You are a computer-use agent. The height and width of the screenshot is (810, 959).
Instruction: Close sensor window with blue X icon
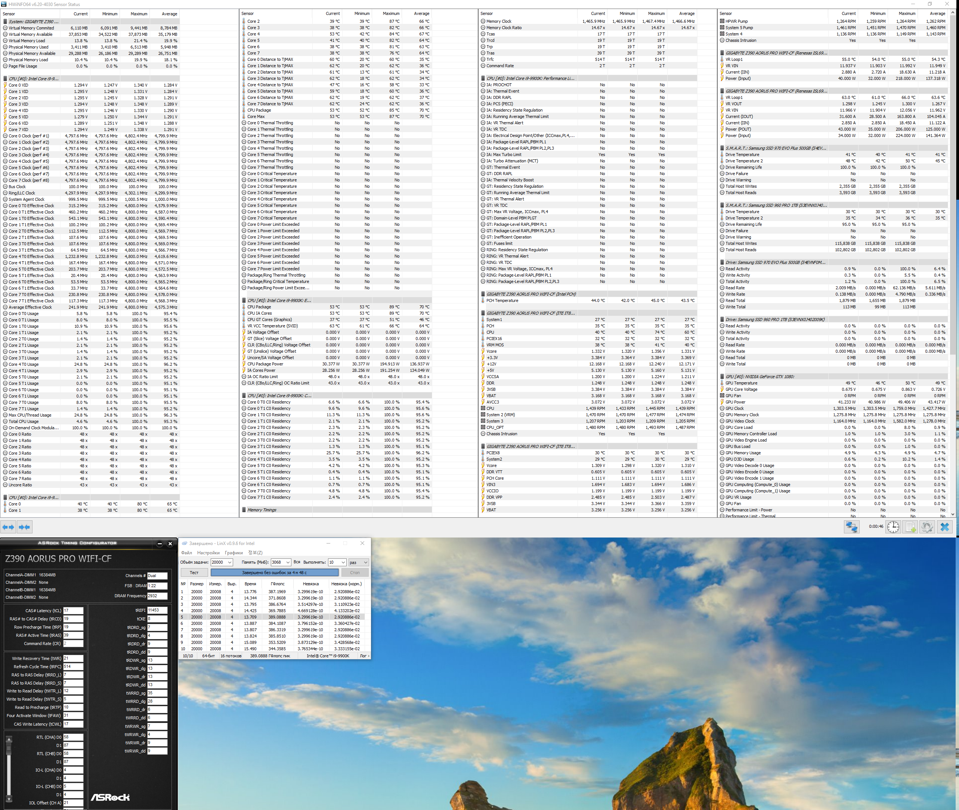pos(945,527)
